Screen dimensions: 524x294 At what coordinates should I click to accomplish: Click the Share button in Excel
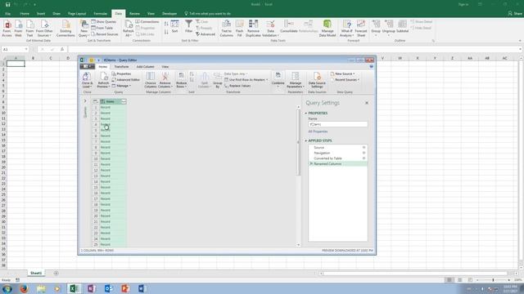click(x=515, y=14)
